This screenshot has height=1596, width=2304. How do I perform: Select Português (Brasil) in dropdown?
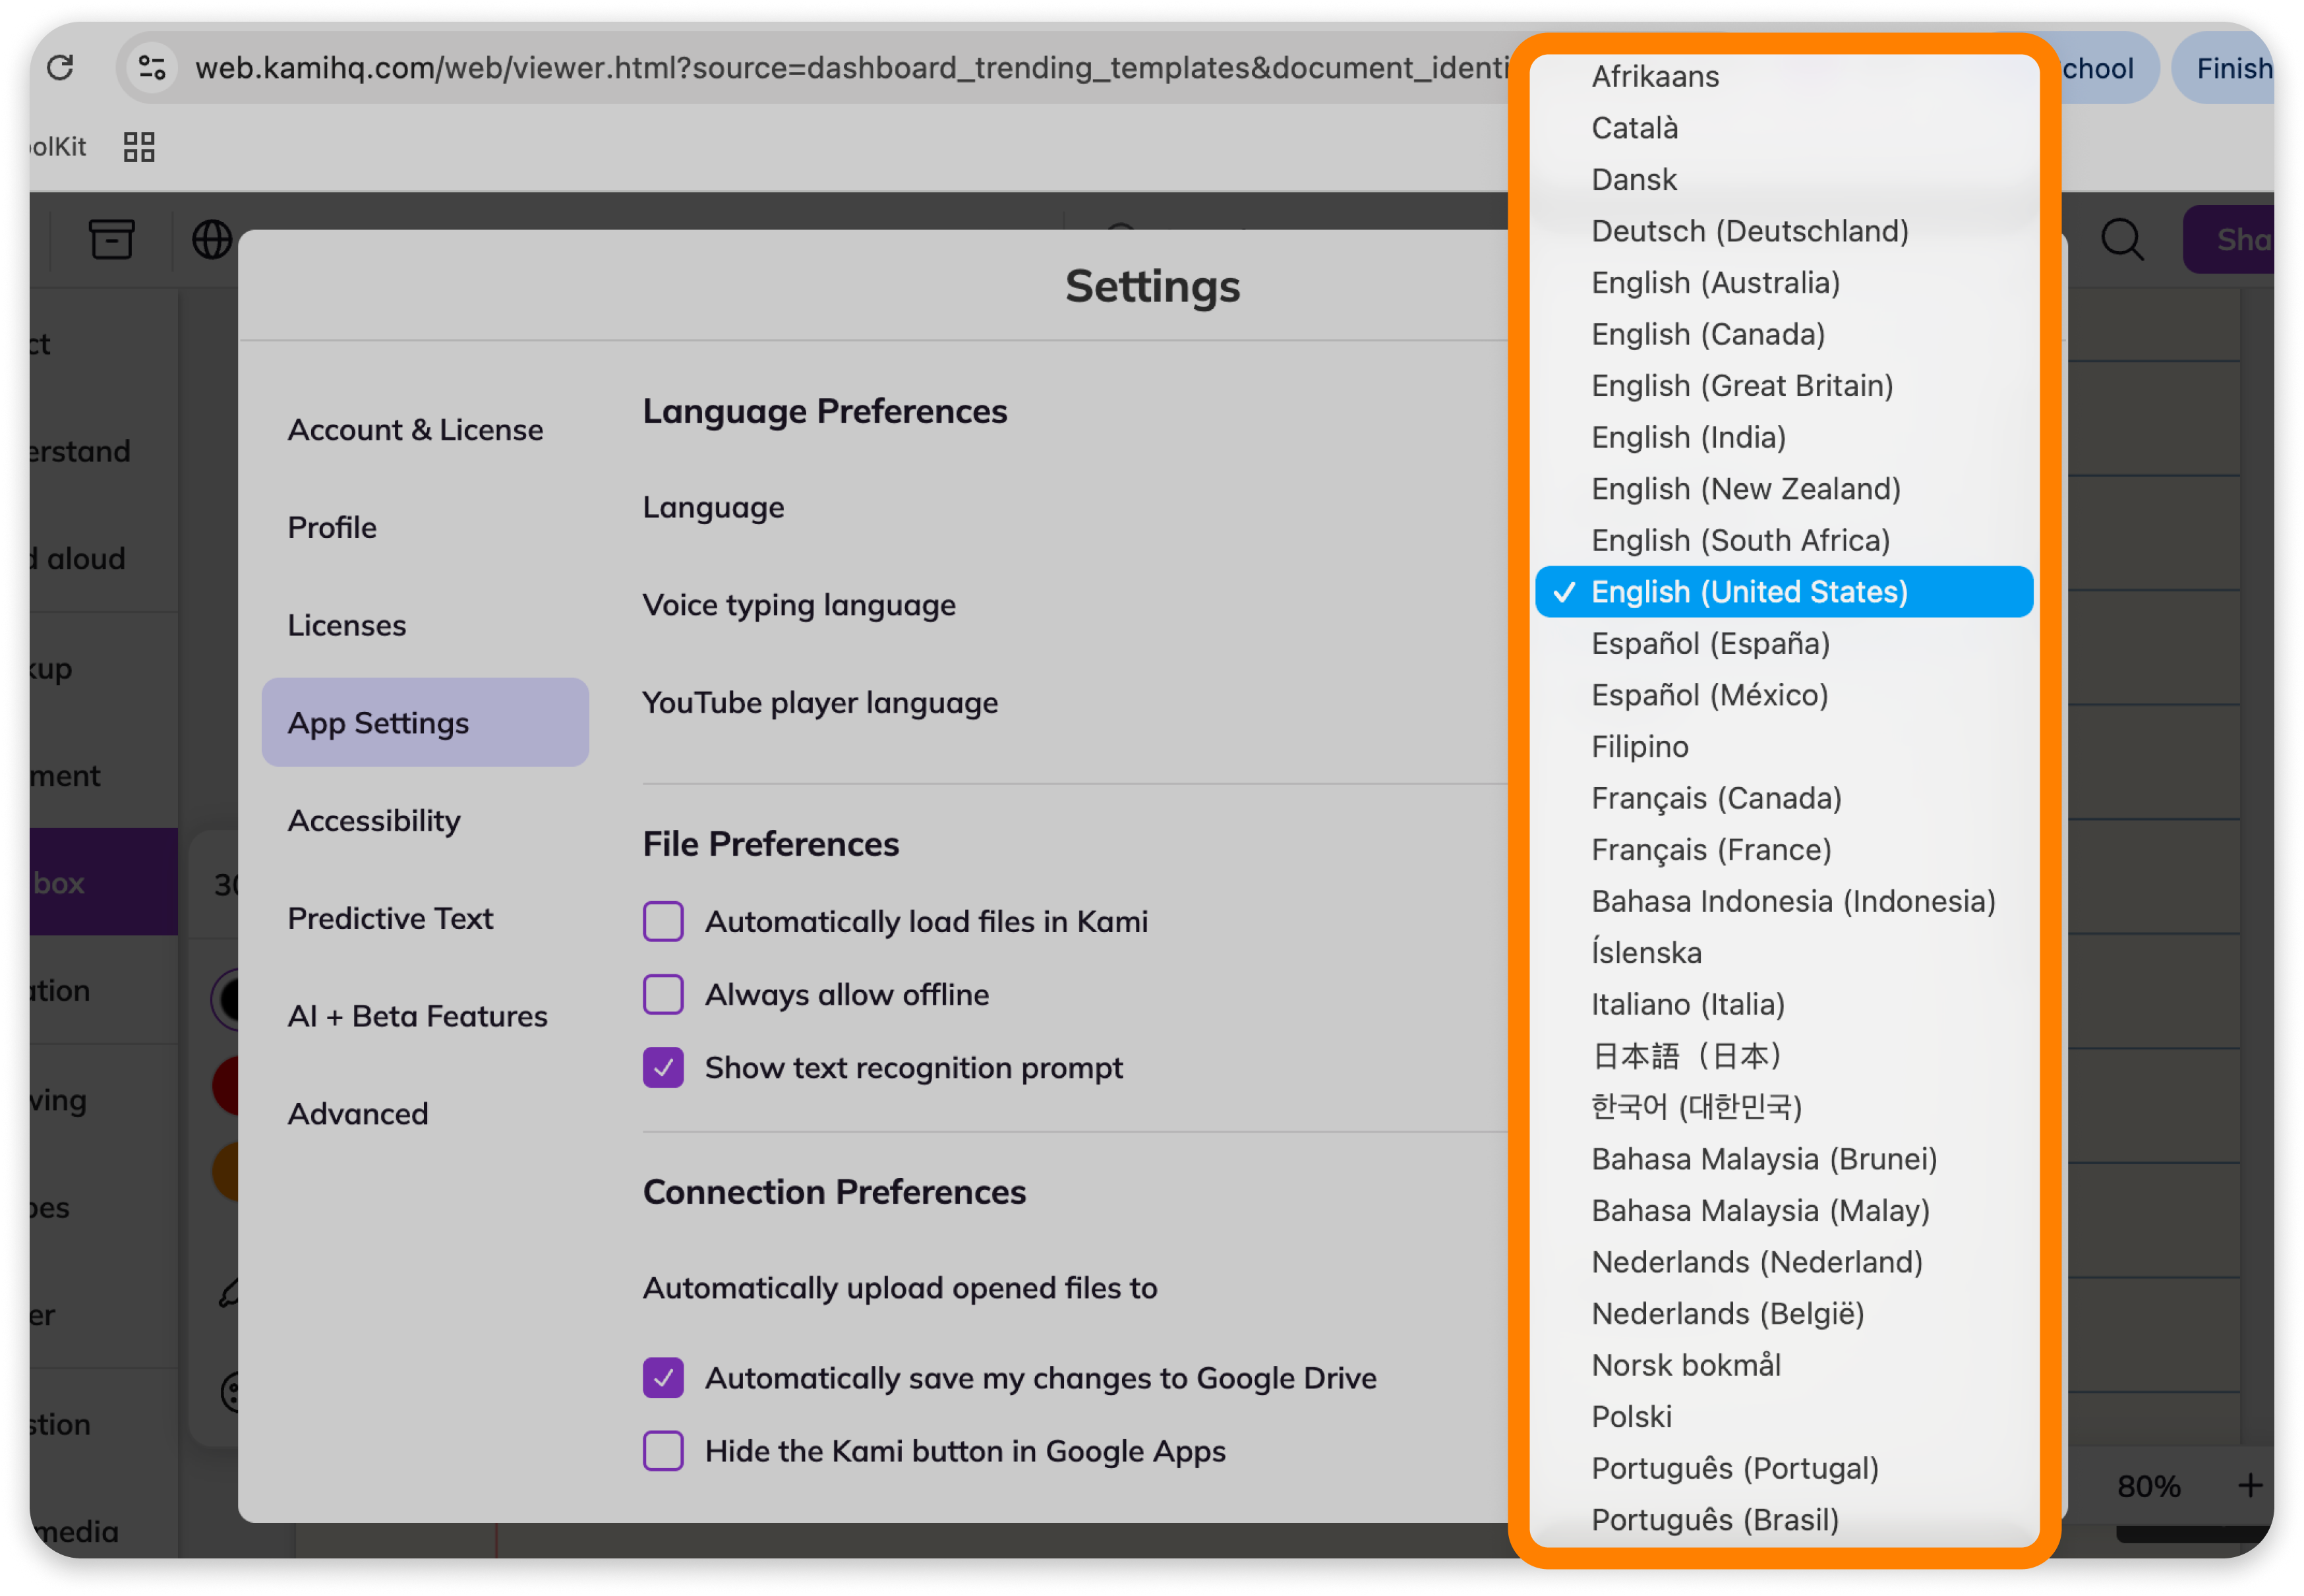[x=1784, y=1520]
